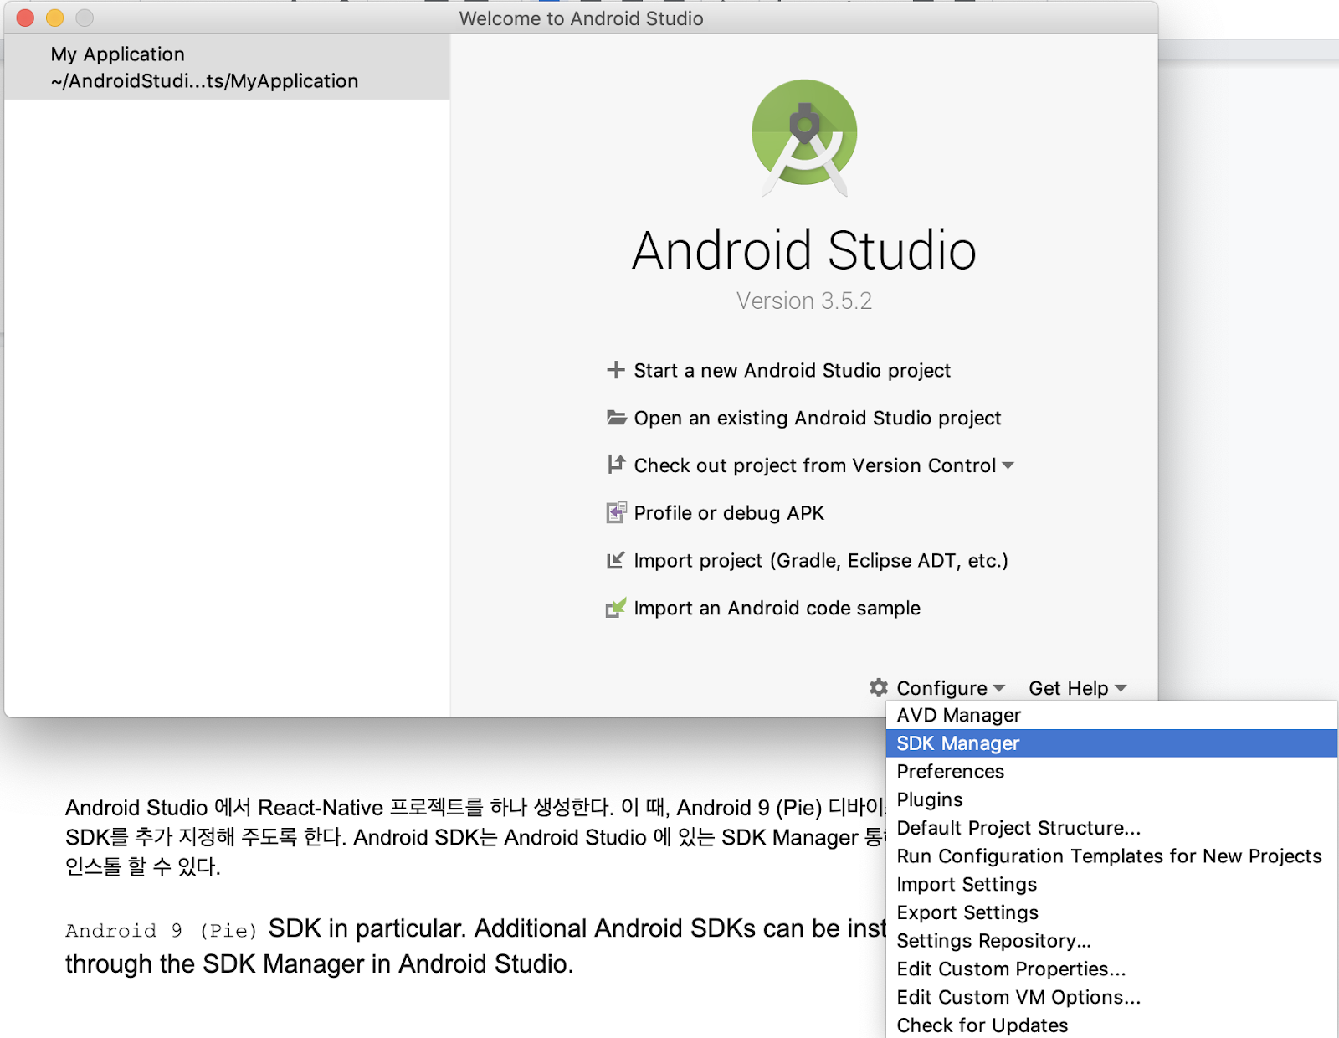Click the import project arrow icon
The image size is (1339, 1038).
tap(616, 560)
